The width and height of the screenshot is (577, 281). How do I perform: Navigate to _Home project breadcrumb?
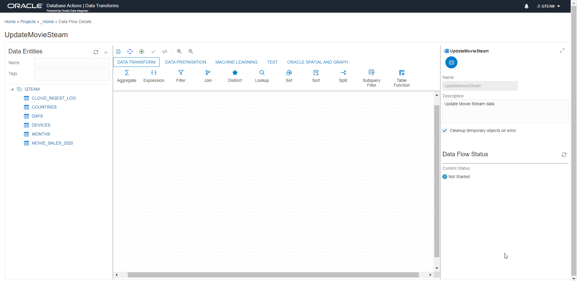47,22
